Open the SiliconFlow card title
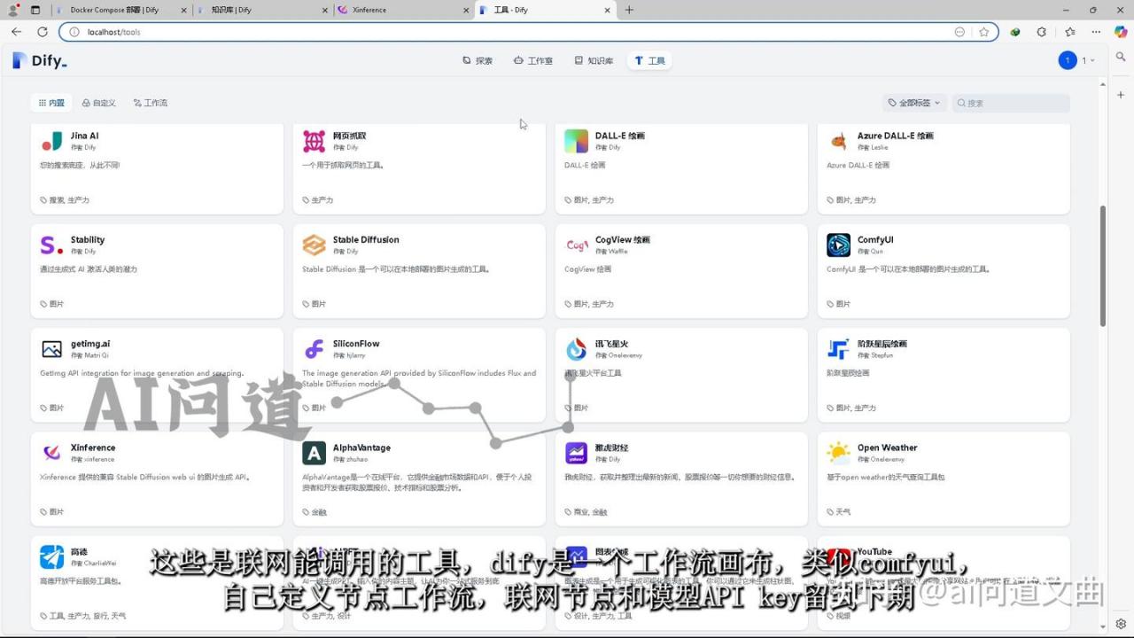Viewport: 1134px width, 638px height. 356,344
